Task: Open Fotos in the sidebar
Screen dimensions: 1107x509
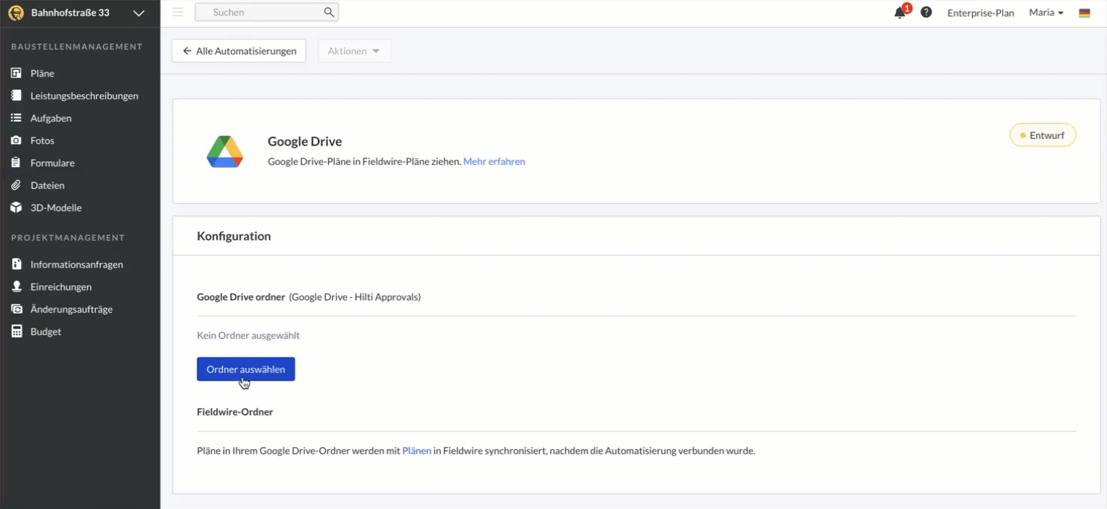Action: pyautogui.click(x=43, y=140)
